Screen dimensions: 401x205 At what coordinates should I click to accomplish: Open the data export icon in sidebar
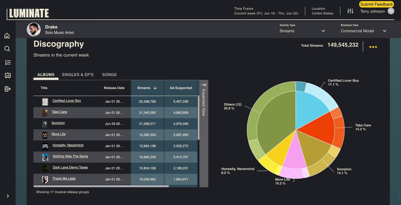(8, 89)
